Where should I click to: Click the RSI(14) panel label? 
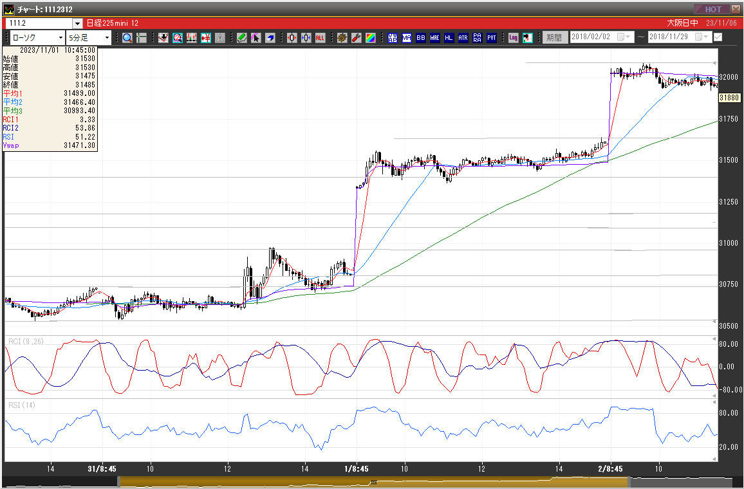coord(22,405)
